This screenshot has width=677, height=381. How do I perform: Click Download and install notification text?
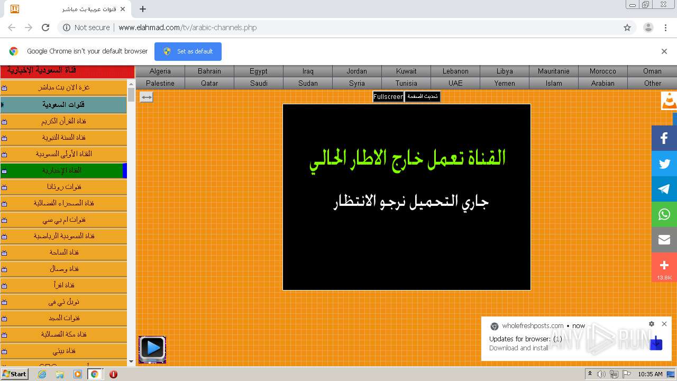click(518, 348)
